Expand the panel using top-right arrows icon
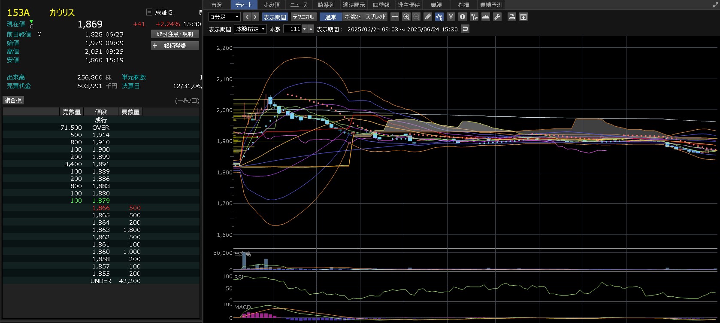This screenshot has height=323, width=720. pyautogui.click(x=715, y=5)
